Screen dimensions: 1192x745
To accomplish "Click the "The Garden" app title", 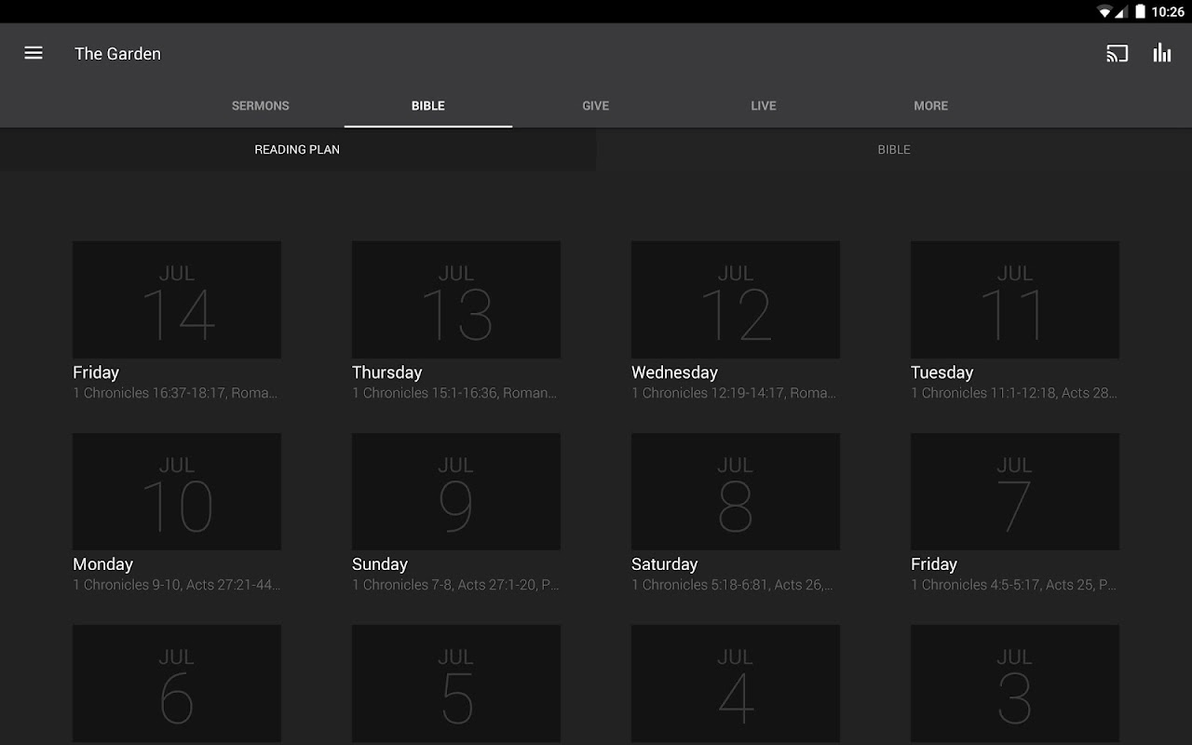I will pos(117,54).
